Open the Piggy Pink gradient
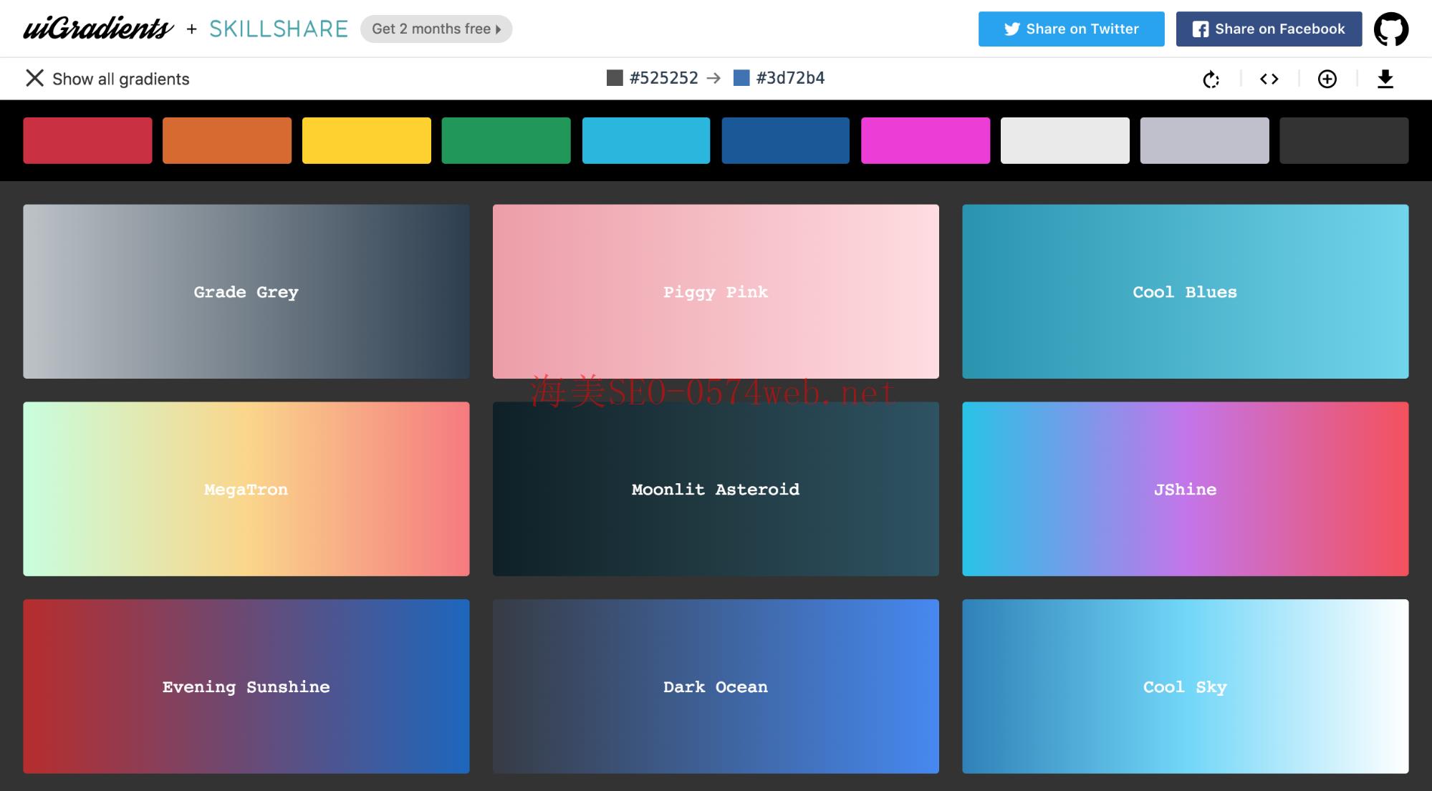This screenshot has height=791, width=1432. tap(715, 291)
